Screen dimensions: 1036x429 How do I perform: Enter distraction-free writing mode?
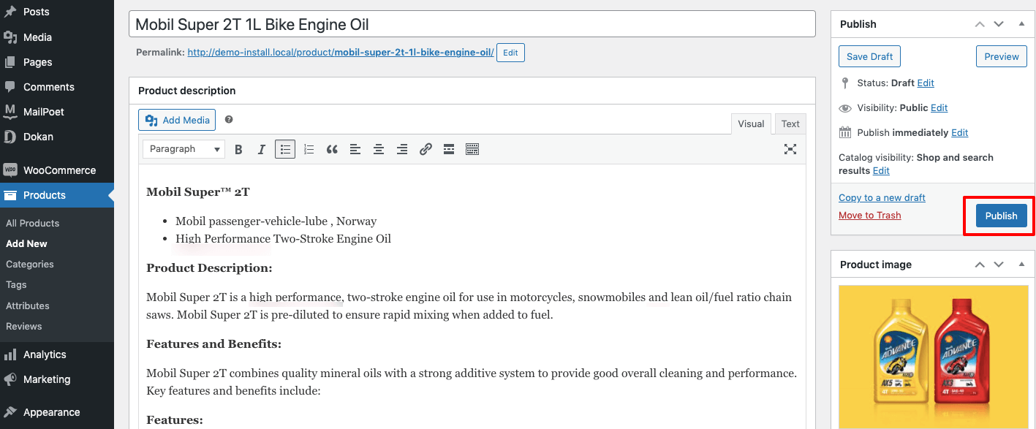pos(790,149)
